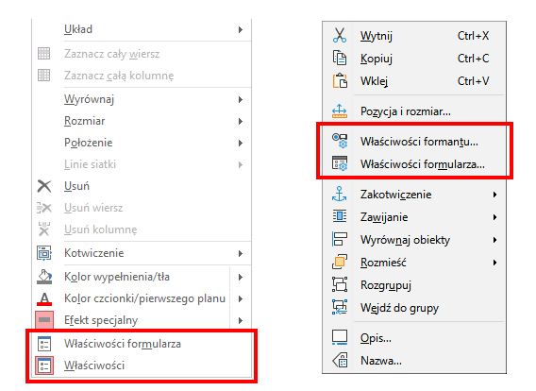Screen dimensions: 536x391
Task: Click the Wklej clipboard icon
Action: point(340,80)
